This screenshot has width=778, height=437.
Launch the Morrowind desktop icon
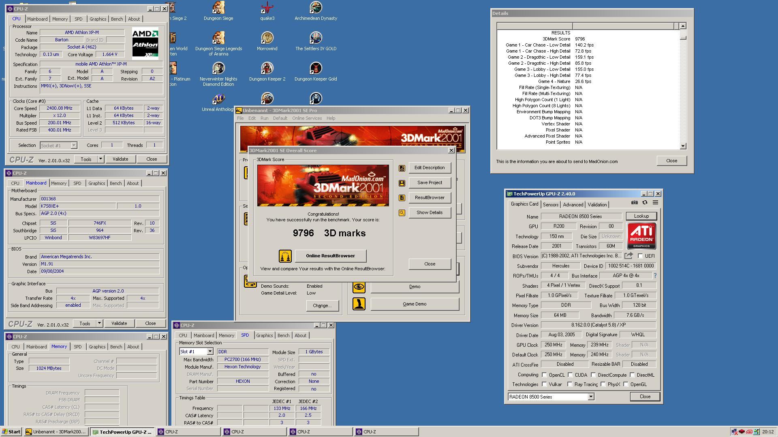coord(267,41)
